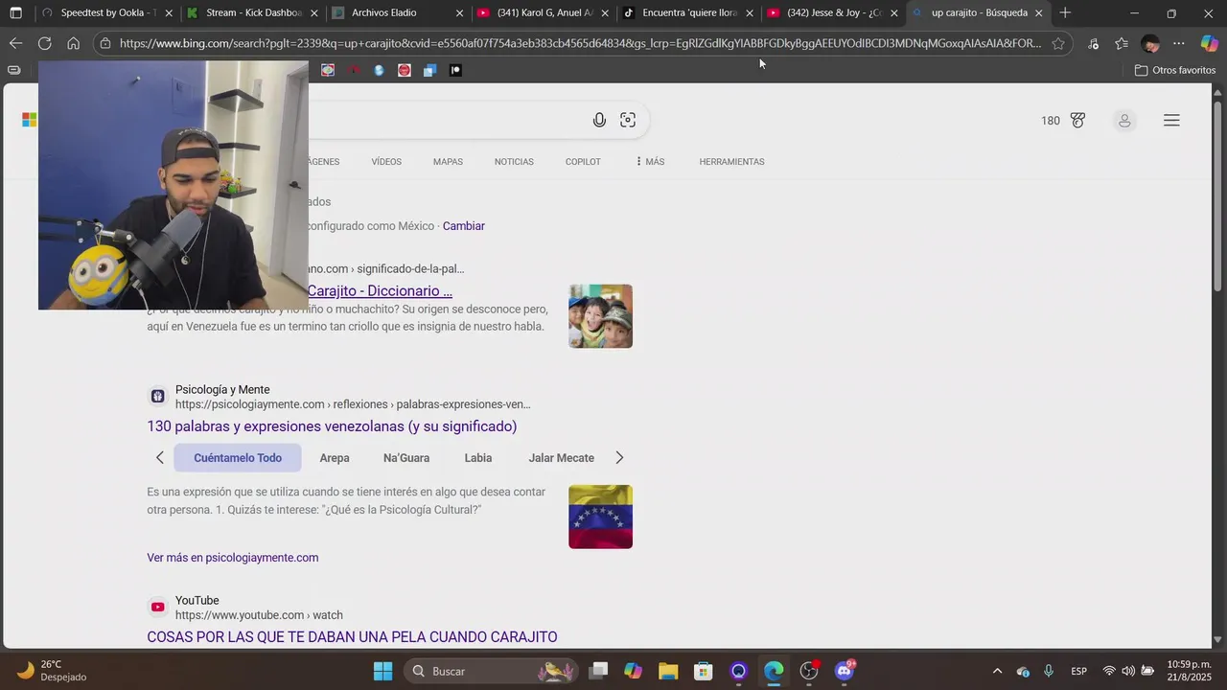The image size is (1227, 690).
Task: Select Jalar Mecate chip
Action: 562,458
